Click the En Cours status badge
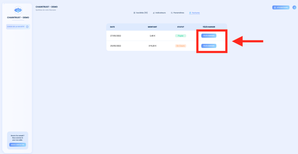The height and width of the screenshot is (154, 298). coord(180,46)
